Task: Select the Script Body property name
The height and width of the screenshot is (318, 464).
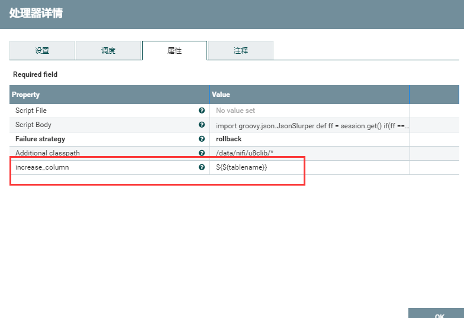Action: tap(33, 125)
